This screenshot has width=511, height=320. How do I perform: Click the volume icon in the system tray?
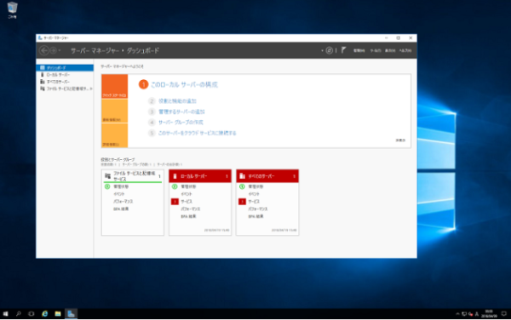471,314
